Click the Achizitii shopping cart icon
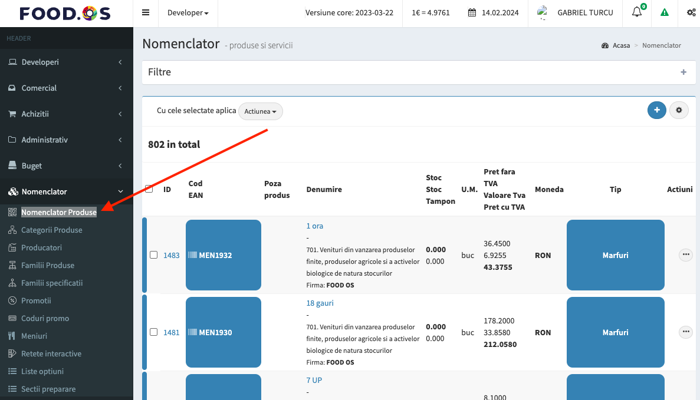 12,114
